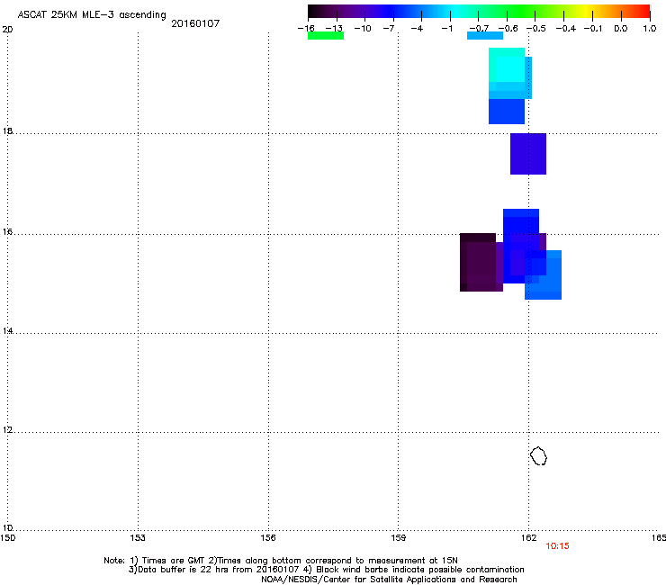Click the 0.0 color scale label

pyautogui.click(x=621, y=29)
